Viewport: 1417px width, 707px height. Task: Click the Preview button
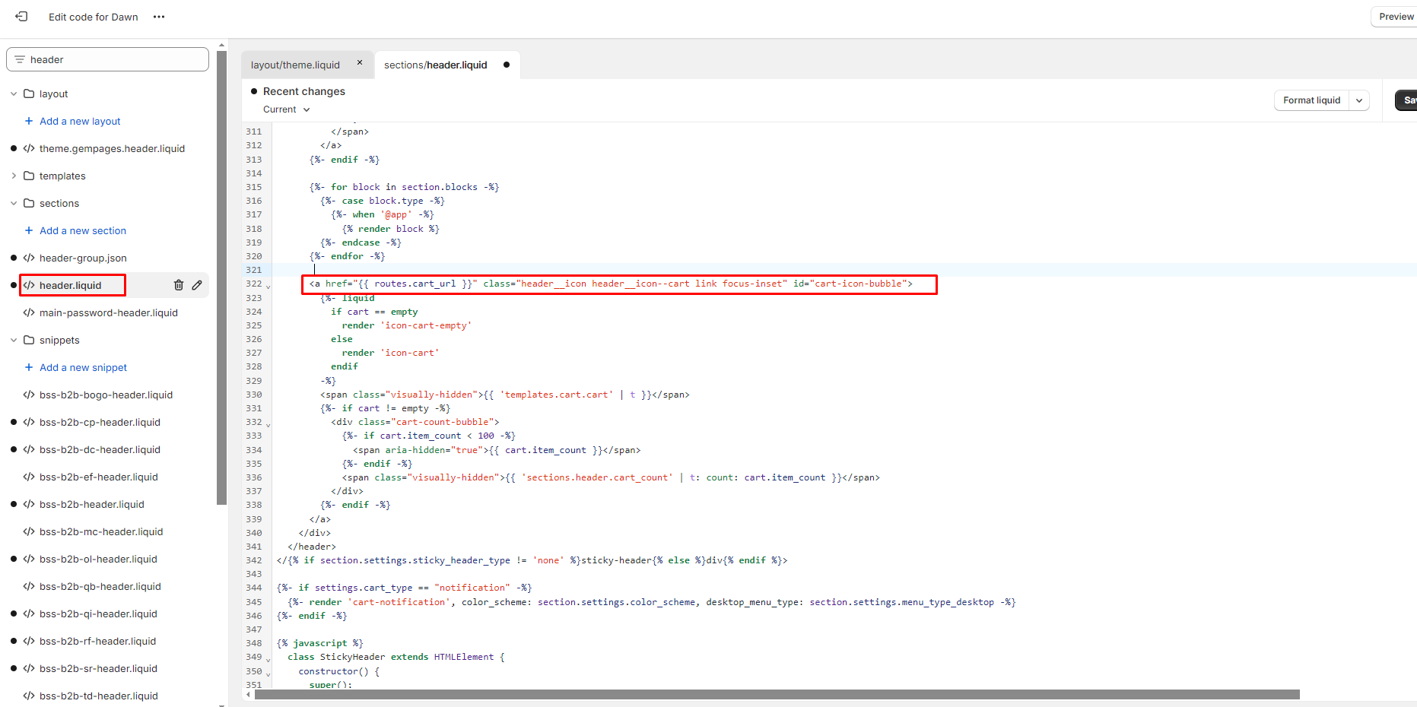(1396, 17)
